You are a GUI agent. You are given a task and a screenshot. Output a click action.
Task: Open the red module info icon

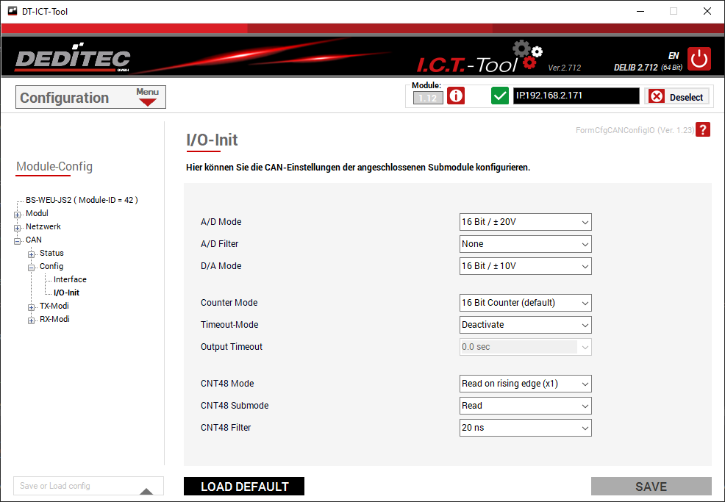point(456,96)
